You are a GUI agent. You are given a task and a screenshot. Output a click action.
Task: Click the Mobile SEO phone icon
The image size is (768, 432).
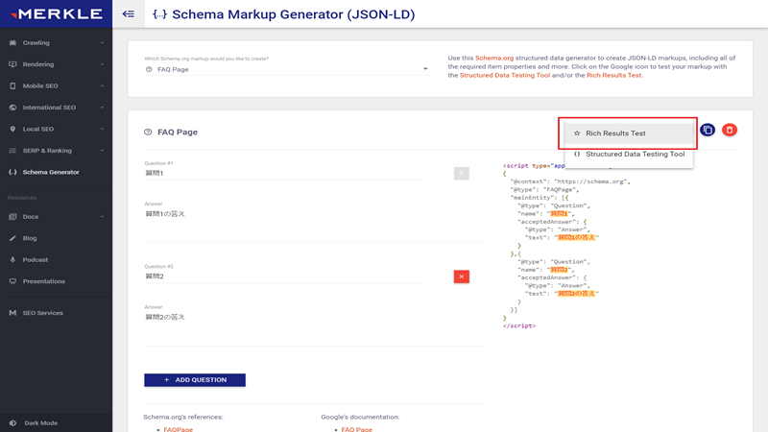(x=12, y=85)
